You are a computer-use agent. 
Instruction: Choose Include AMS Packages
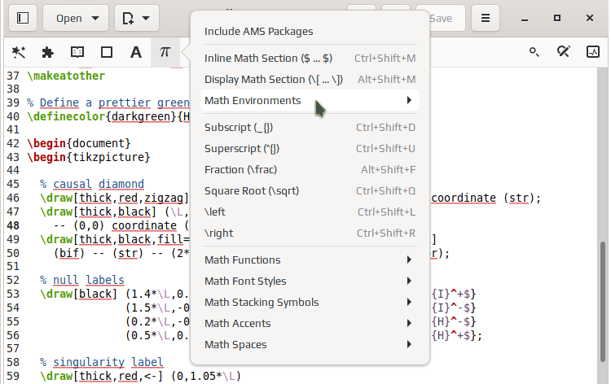(x=310, y=32)
